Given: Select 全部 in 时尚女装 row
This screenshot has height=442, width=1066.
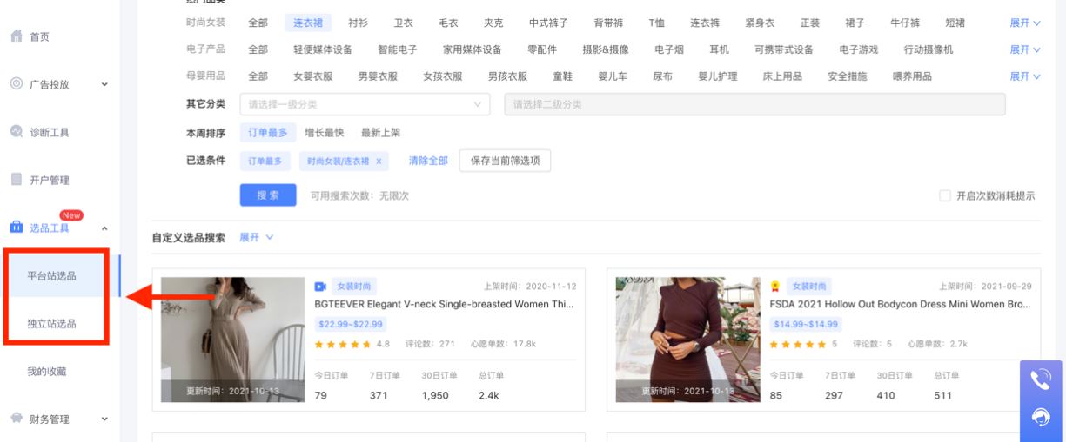Looking at the screenshot, I should click(x=258, y=23).
